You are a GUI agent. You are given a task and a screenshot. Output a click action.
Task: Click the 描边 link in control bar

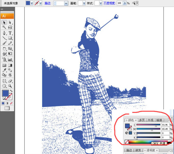48,3
